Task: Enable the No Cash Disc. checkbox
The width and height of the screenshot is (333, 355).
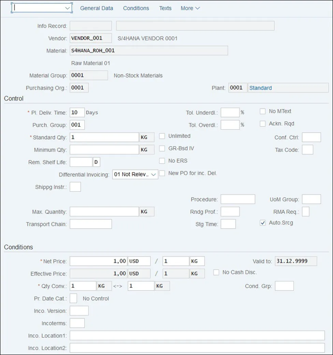Action: (216, 272)
